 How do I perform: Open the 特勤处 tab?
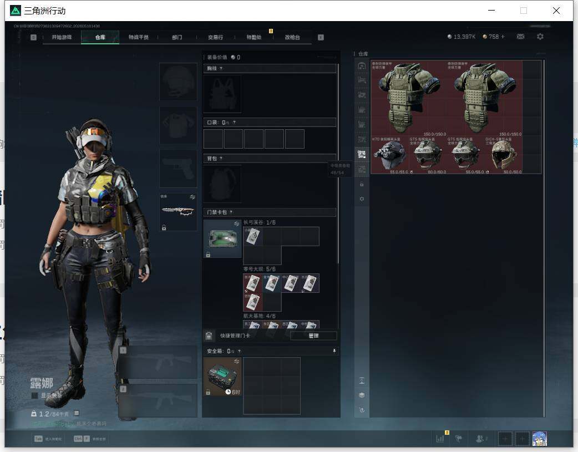tap(254, 37)
